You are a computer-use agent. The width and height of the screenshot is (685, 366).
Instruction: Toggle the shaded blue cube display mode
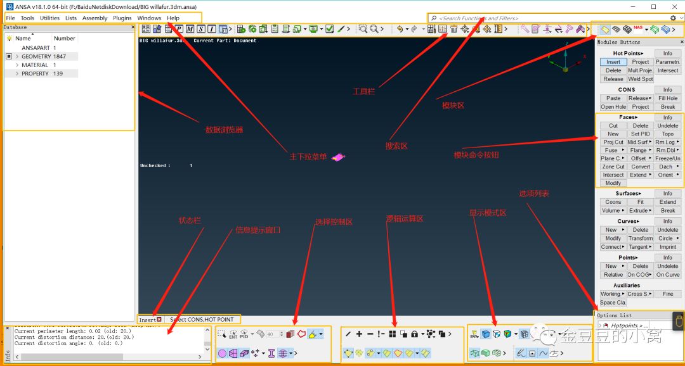[485, 334]
